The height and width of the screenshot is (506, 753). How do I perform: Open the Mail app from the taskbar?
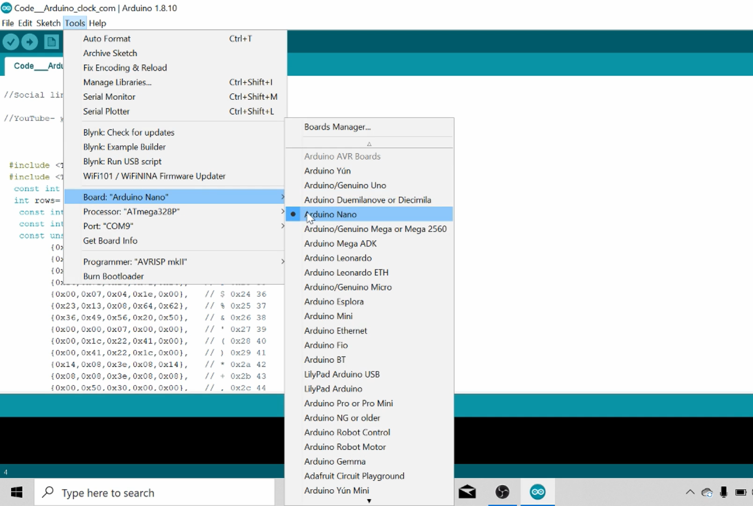pyautogui.click(x=467, y=492)
